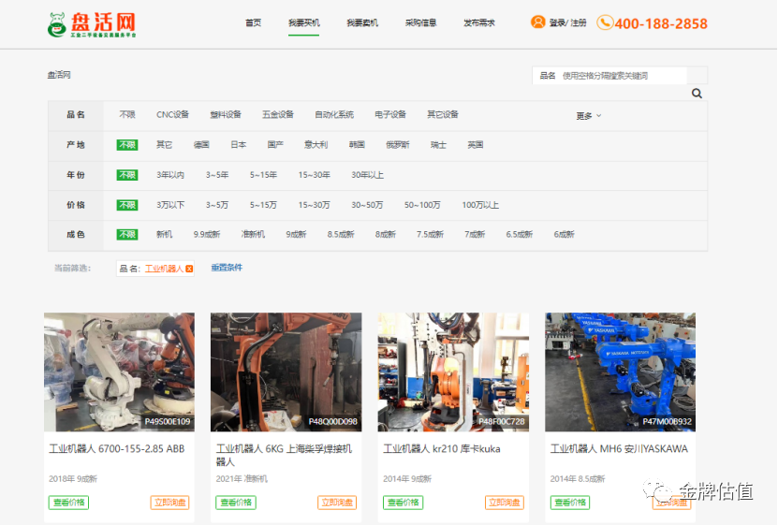Image resolution: width=778 pixels, height=525 pixels.
Task: Remove the 工业机器人 filter tag
Action: click(x=189, y=269)
